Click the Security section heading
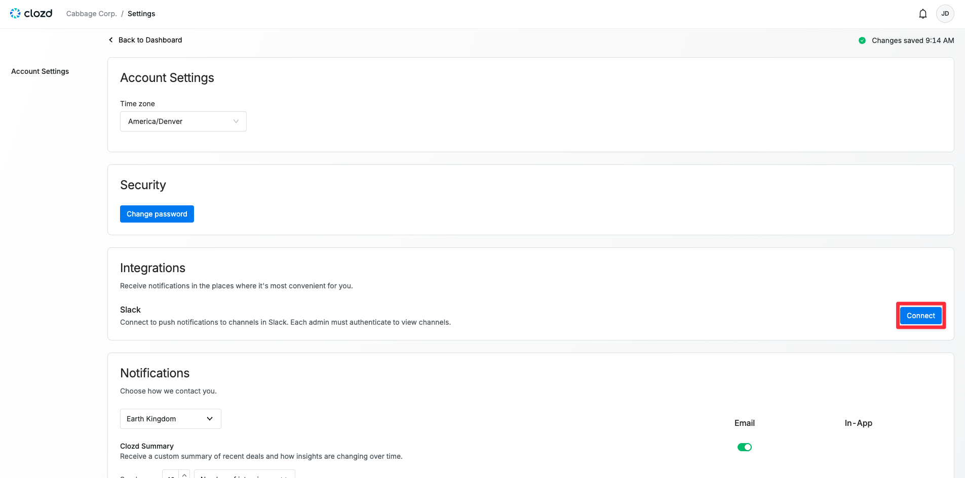Image resolution: width=965 pixels, height=478 pixels. (x=143, y=185)
